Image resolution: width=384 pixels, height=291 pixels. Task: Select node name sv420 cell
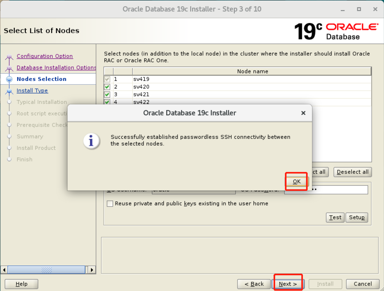tap(252, 87)
